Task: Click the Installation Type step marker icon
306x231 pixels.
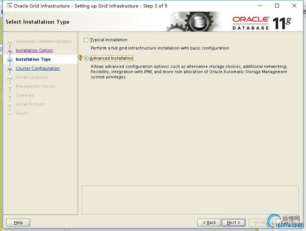Action: [x=10, y=60]
